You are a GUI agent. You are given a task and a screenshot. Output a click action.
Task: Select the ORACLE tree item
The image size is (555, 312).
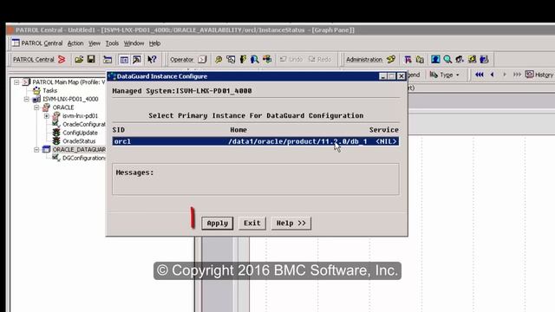coord(63,107)
